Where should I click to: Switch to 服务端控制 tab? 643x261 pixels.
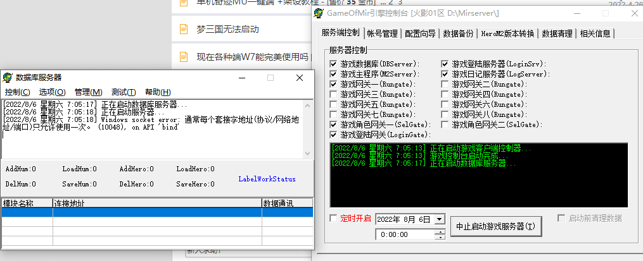[x=340, y=33]
